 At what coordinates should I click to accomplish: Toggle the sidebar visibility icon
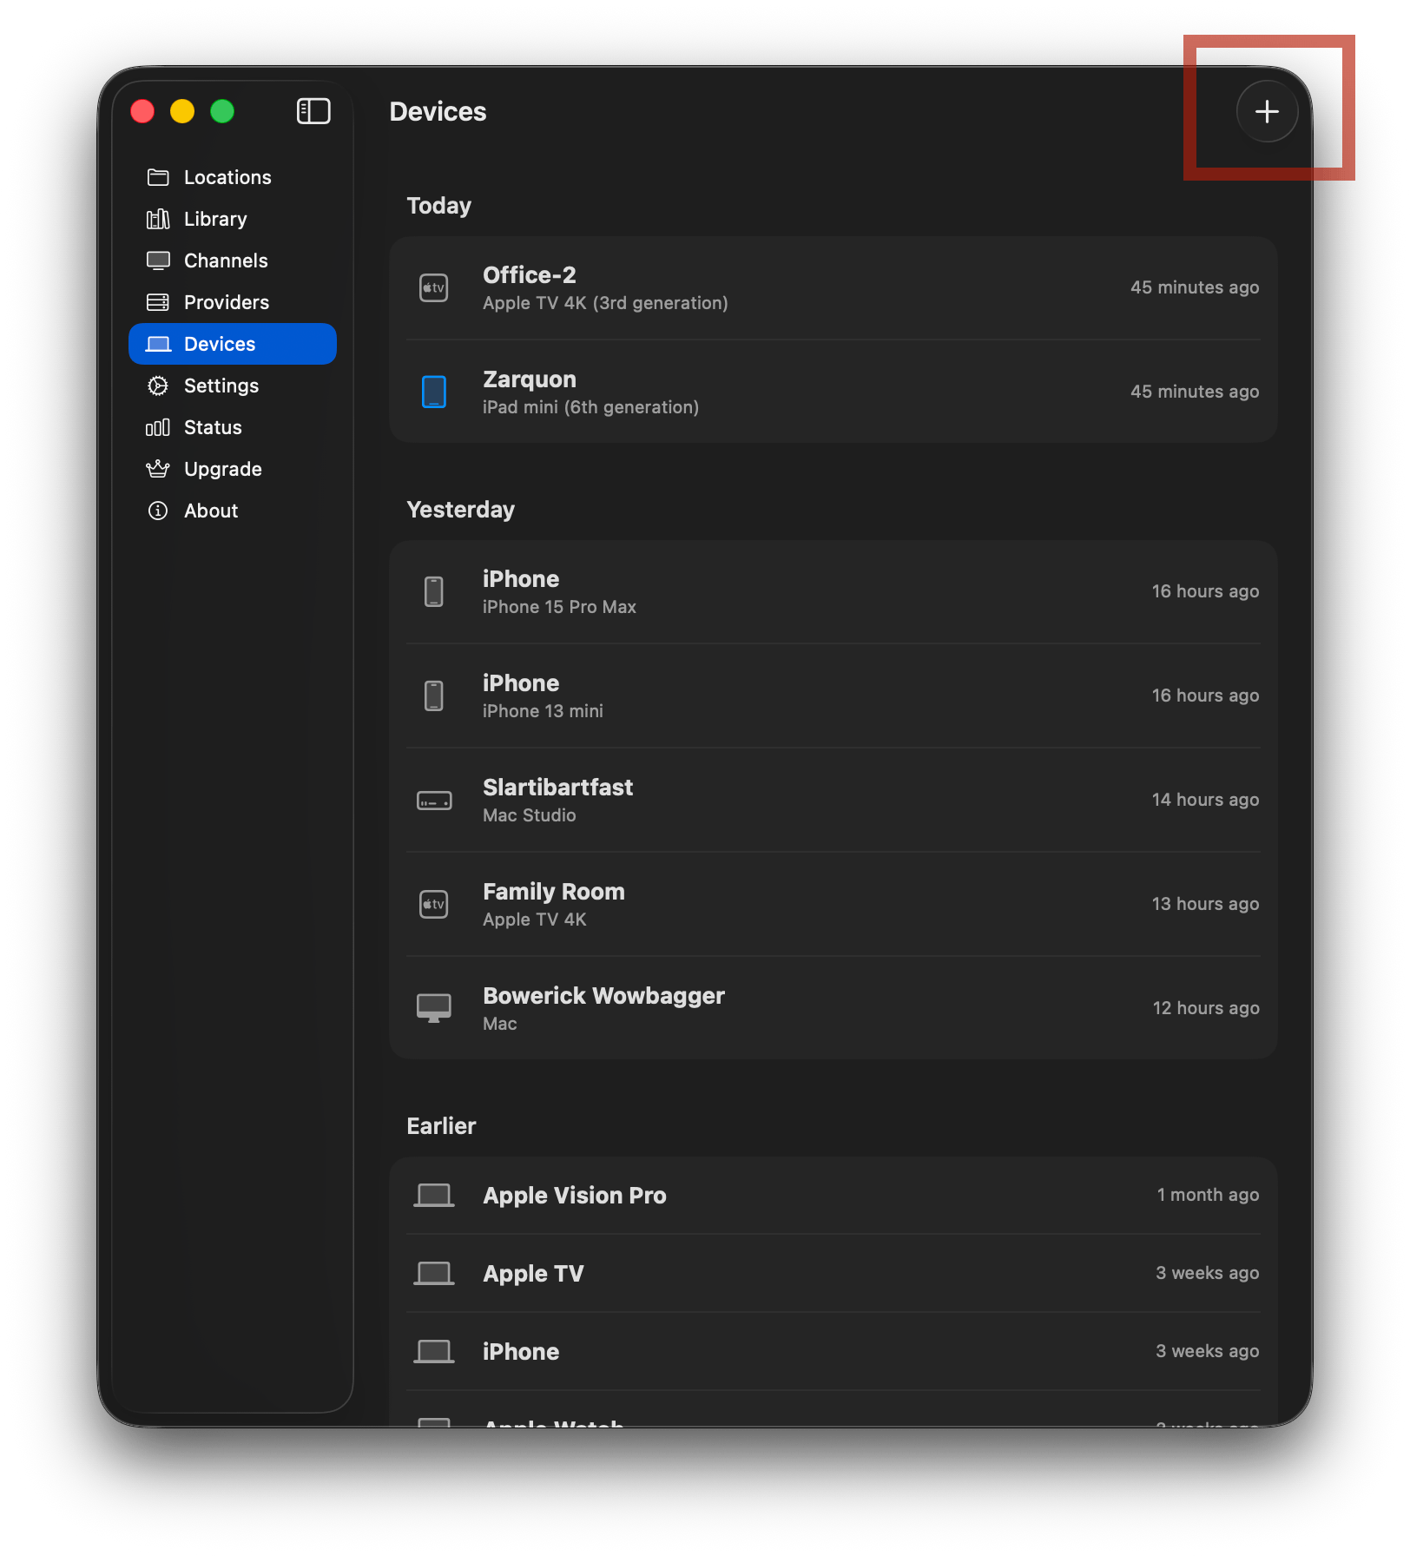[313, 111]
